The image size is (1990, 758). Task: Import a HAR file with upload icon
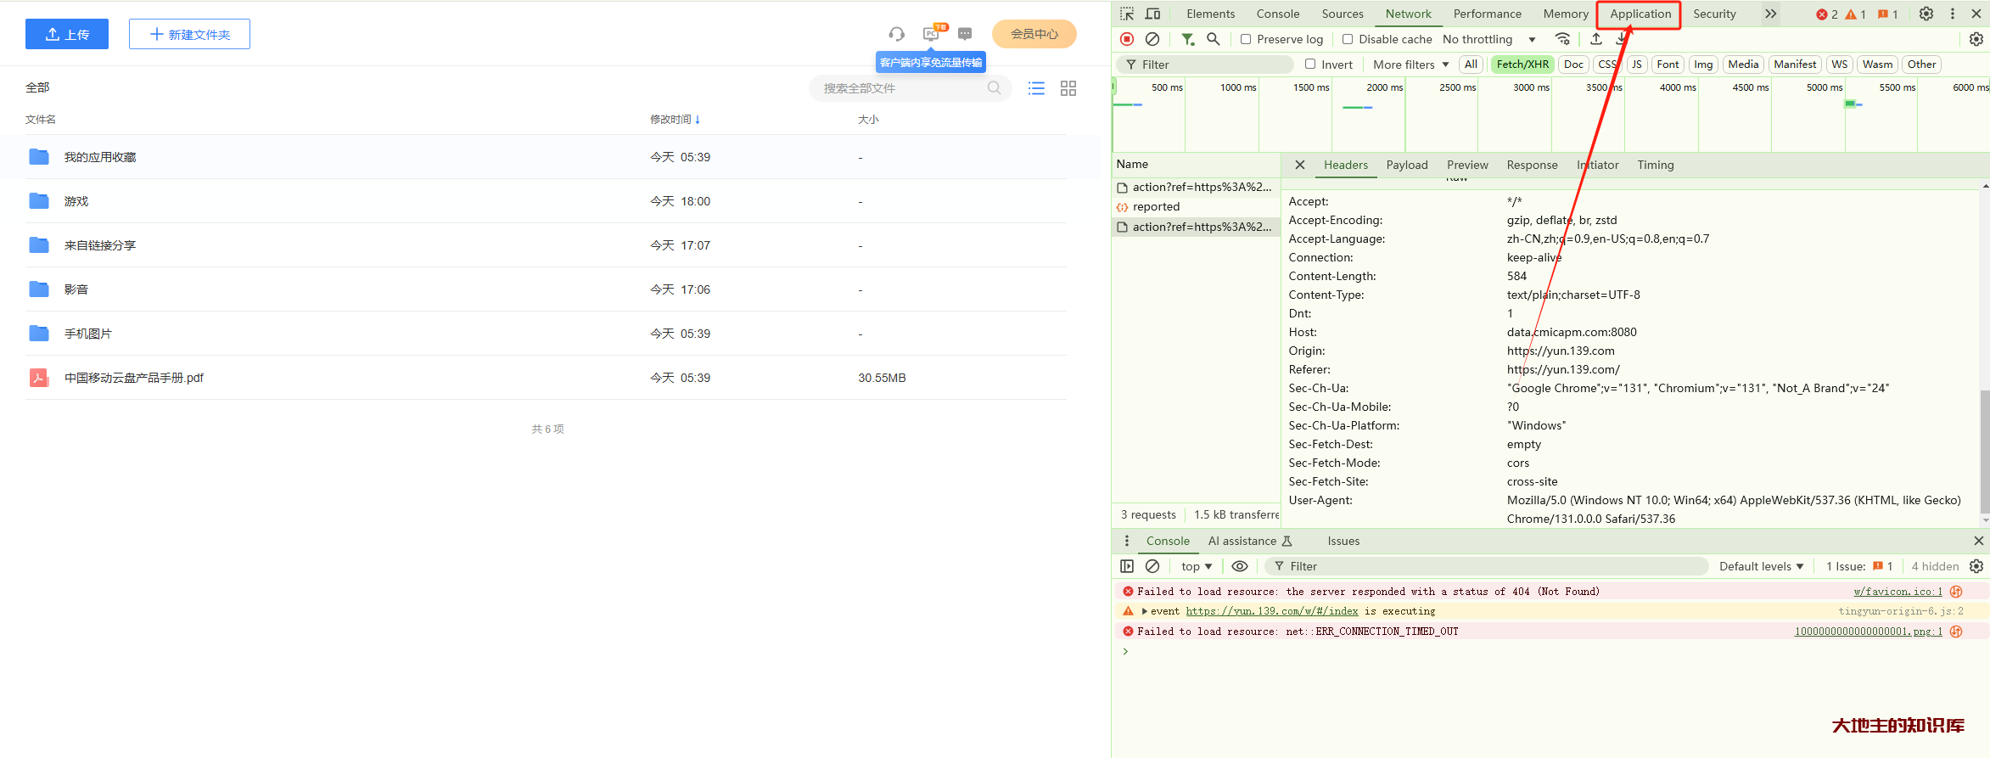[1596, 39]
